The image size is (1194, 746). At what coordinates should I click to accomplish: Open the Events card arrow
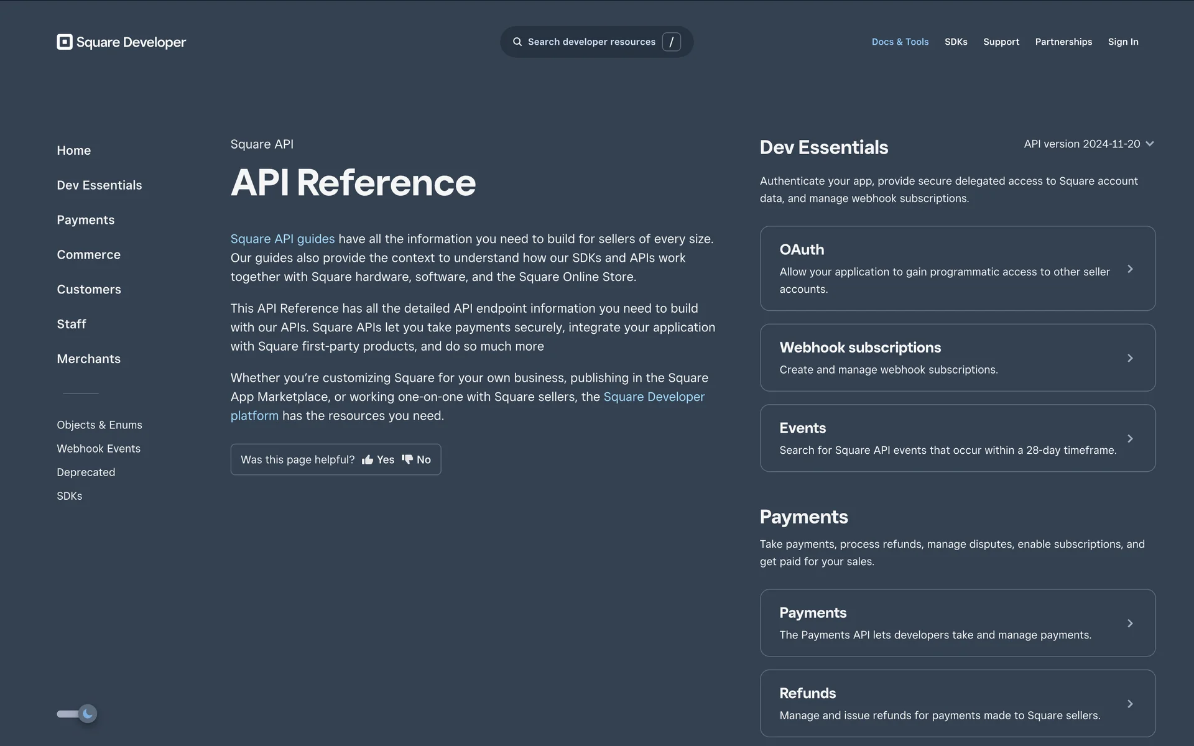(x=1130, y=439)
